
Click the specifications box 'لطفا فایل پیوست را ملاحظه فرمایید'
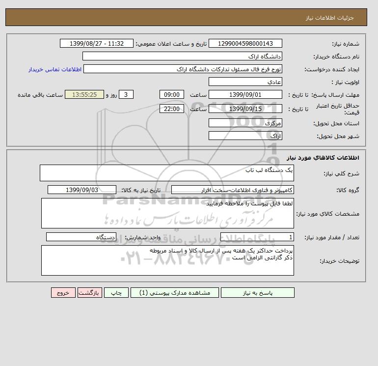tap(167, 213)
